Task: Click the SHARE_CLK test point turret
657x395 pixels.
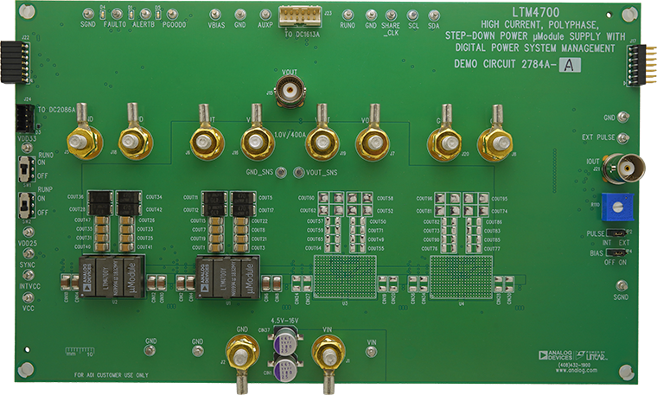Action: click(x=391, y=16)
